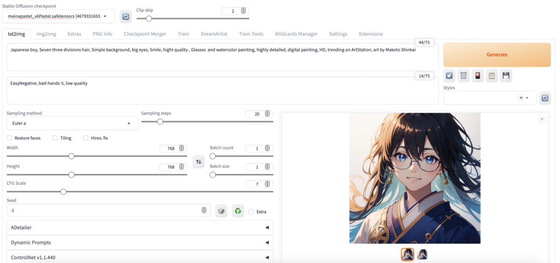
Task: Swap width and height with arrows button
Action: point(199,162)
